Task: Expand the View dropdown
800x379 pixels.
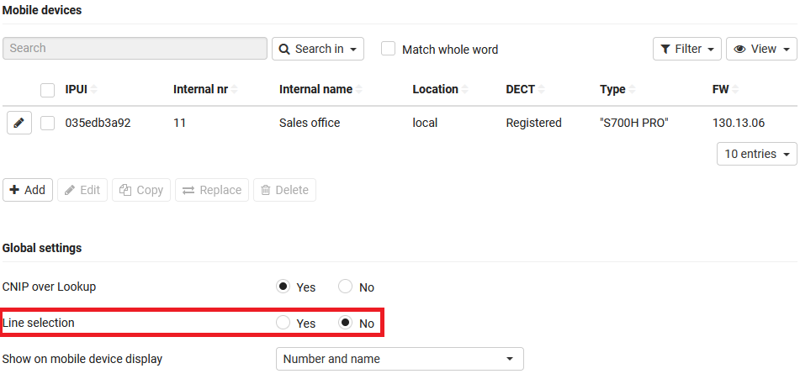Action: coord(760,49)
